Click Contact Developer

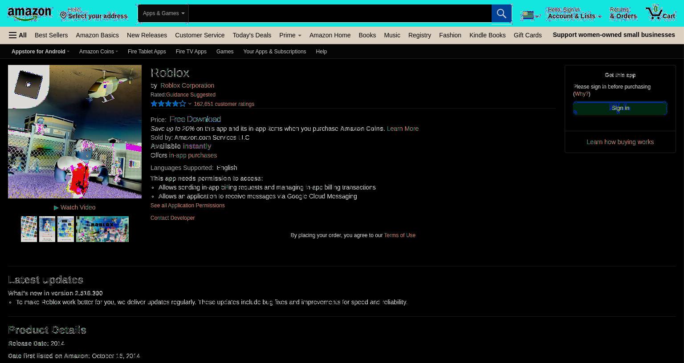click(172, 218)
